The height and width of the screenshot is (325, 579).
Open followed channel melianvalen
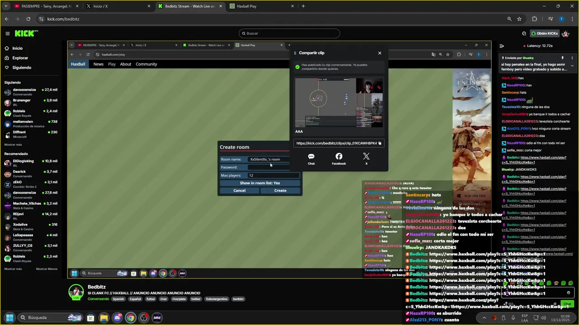tap(31, 124)
